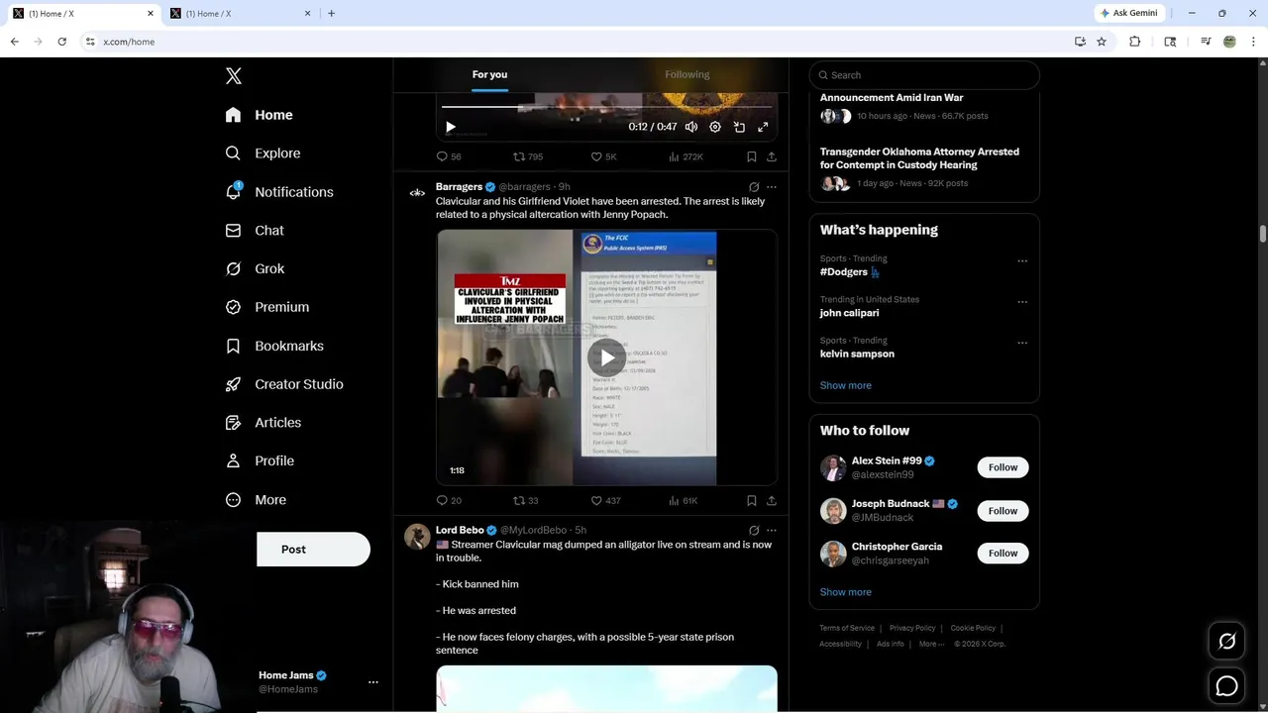Open top video settings gear
The image size is (1268, 713).
[x=715, y=127]
